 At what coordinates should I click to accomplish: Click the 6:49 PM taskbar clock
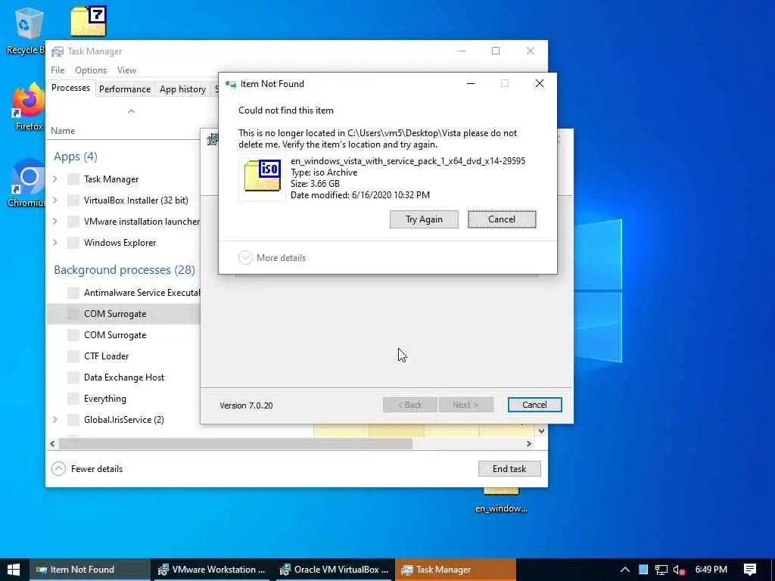coord(711,570)
